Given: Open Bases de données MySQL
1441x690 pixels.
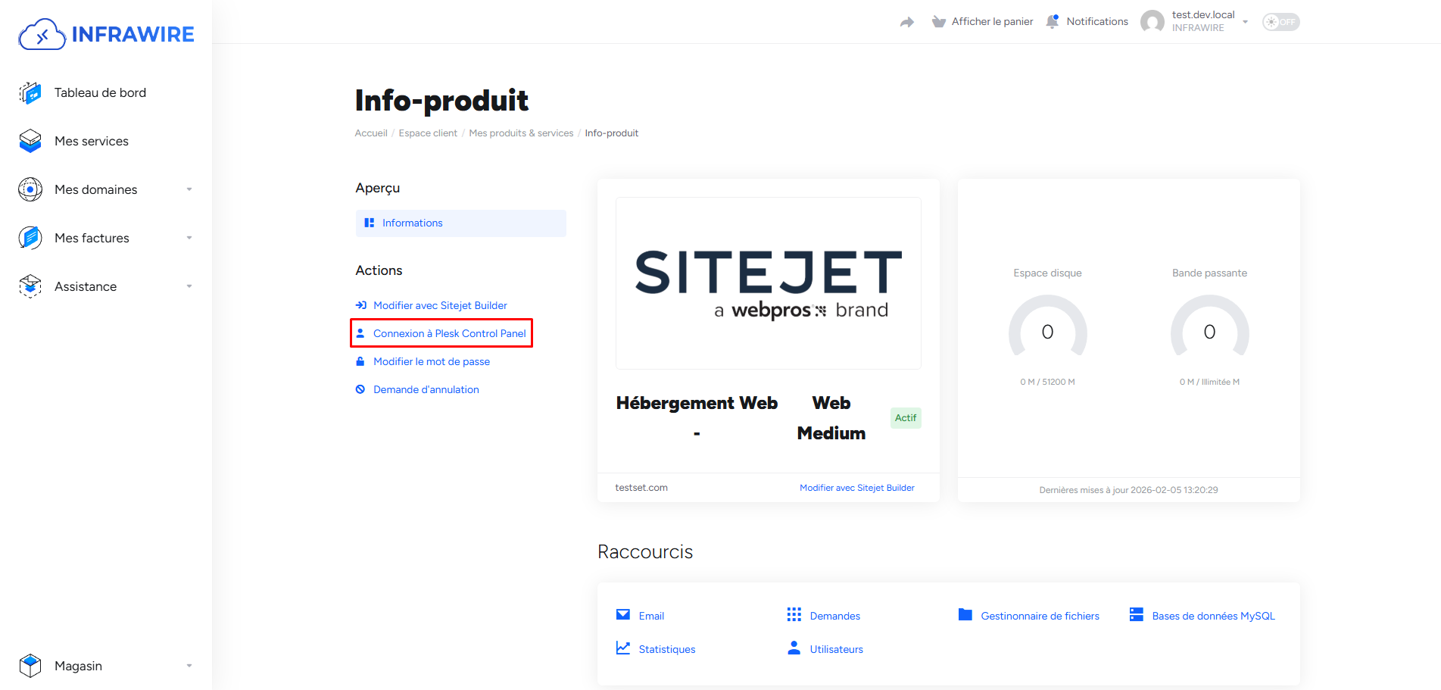Looking at the screenshot, I should (x=1213, y=616).
